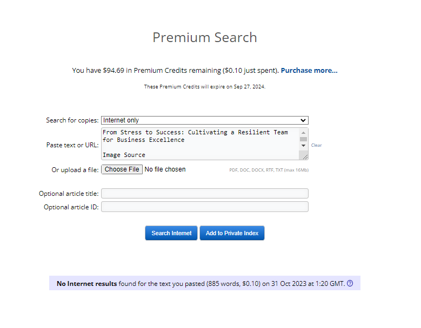
Task: Click the "No Internet results" message text
Action: [86, 283]
